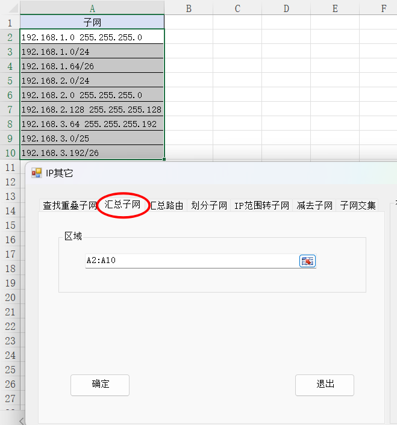Select the 子网 header cell A1
Screen dimensions: 397x425
[x=92, y=22]
